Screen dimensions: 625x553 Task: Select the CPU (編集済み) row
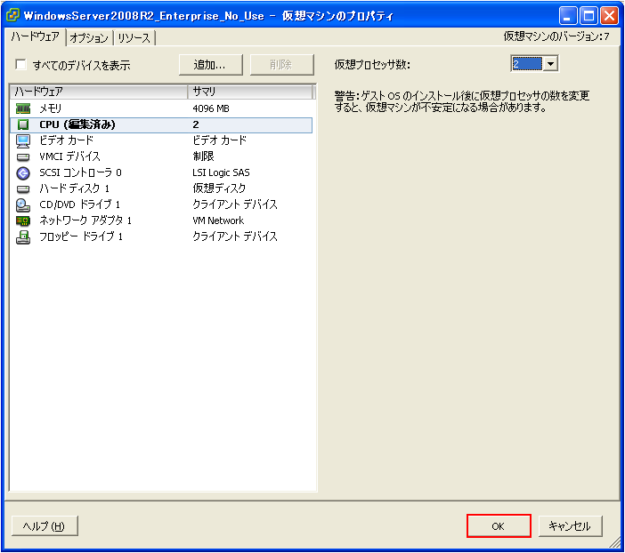(x=161, y=124)
